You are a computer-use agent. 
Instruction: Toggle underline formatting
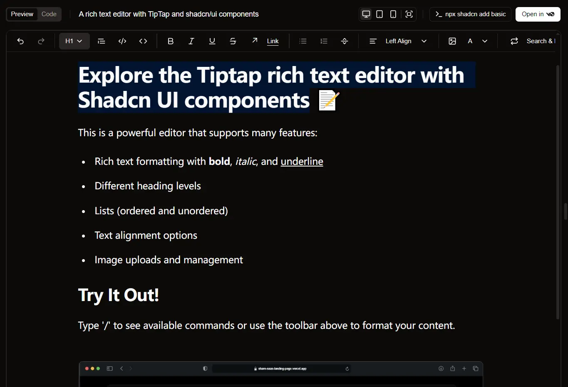click(x=212, y=41)
